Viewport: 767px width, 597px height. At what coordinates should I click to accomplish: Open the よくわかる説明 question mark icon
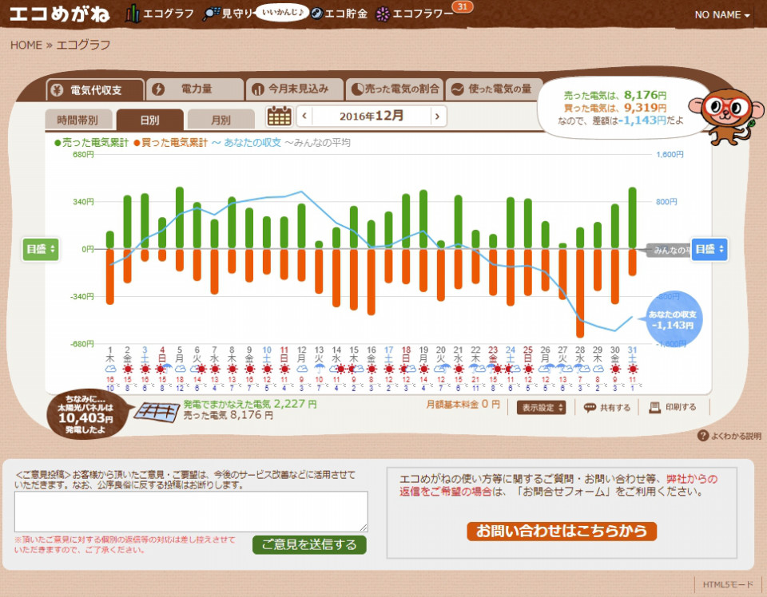(703, 435)
